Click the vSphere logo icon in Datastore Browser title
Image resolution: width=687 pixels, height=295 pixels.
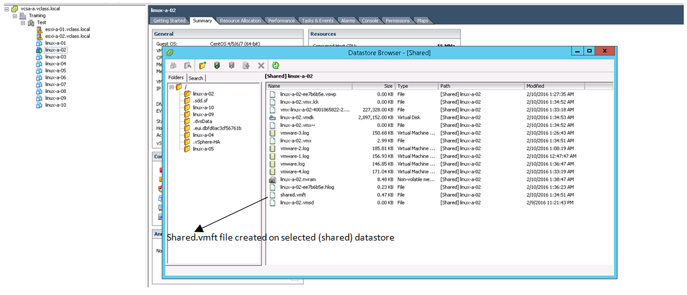pos(169,52)
